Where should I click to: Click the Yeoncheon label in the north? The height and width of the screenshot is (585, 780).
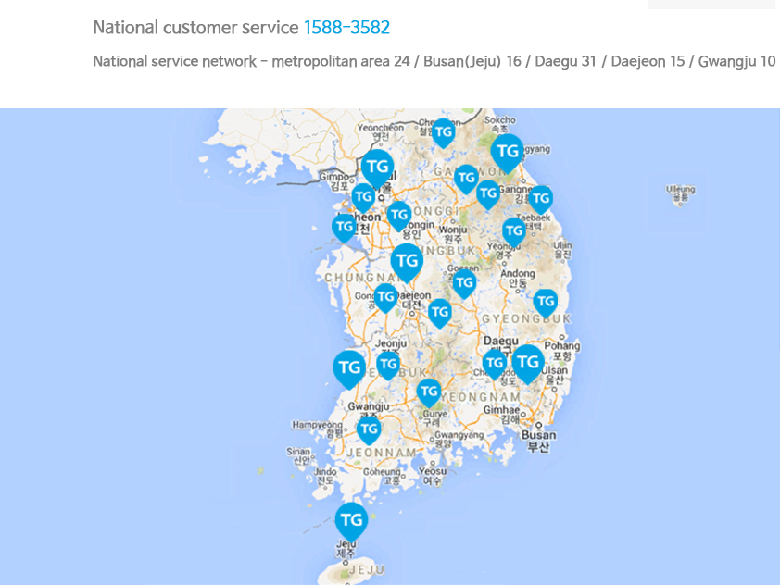tap(381, 131)
